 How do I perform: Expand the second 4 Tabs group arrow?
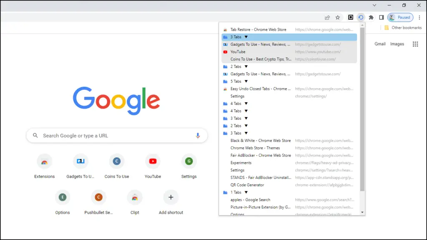[246, 111]
